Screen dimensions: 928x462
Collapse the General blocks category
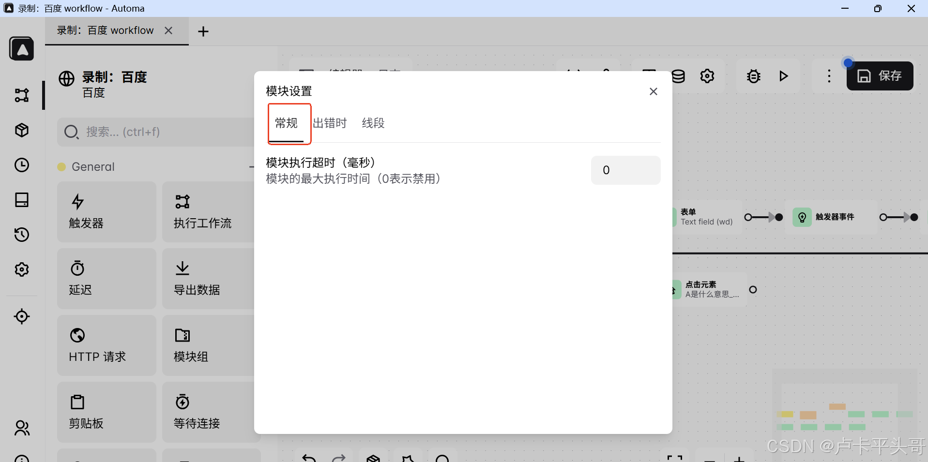click(x=252, y=167)
